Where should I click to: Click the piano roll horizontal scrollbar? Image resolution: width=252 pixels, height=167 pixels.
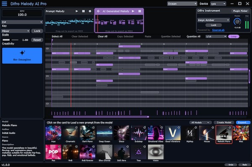(x=101, y=117)
